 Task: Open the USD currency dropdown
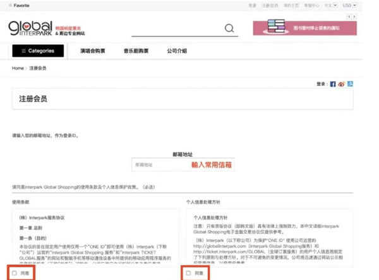[349, 5]
